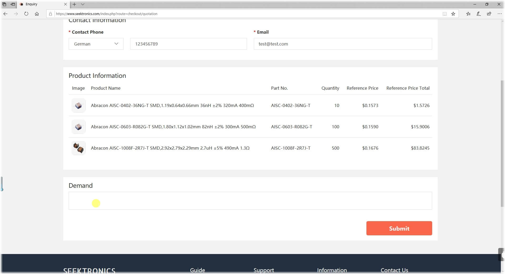Open the favorites hub
The width and height of the screenshot is (505, 274).
point(468,14)
